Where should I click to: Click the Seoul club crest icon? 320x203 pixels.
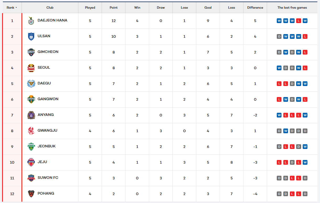pos(31,68)
